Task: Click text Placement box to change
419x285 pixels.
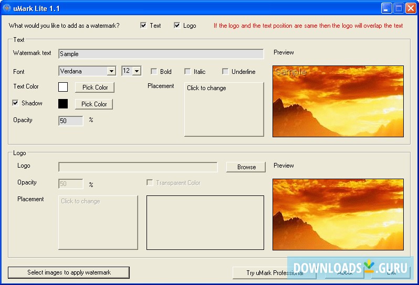Action: (224, 109)
